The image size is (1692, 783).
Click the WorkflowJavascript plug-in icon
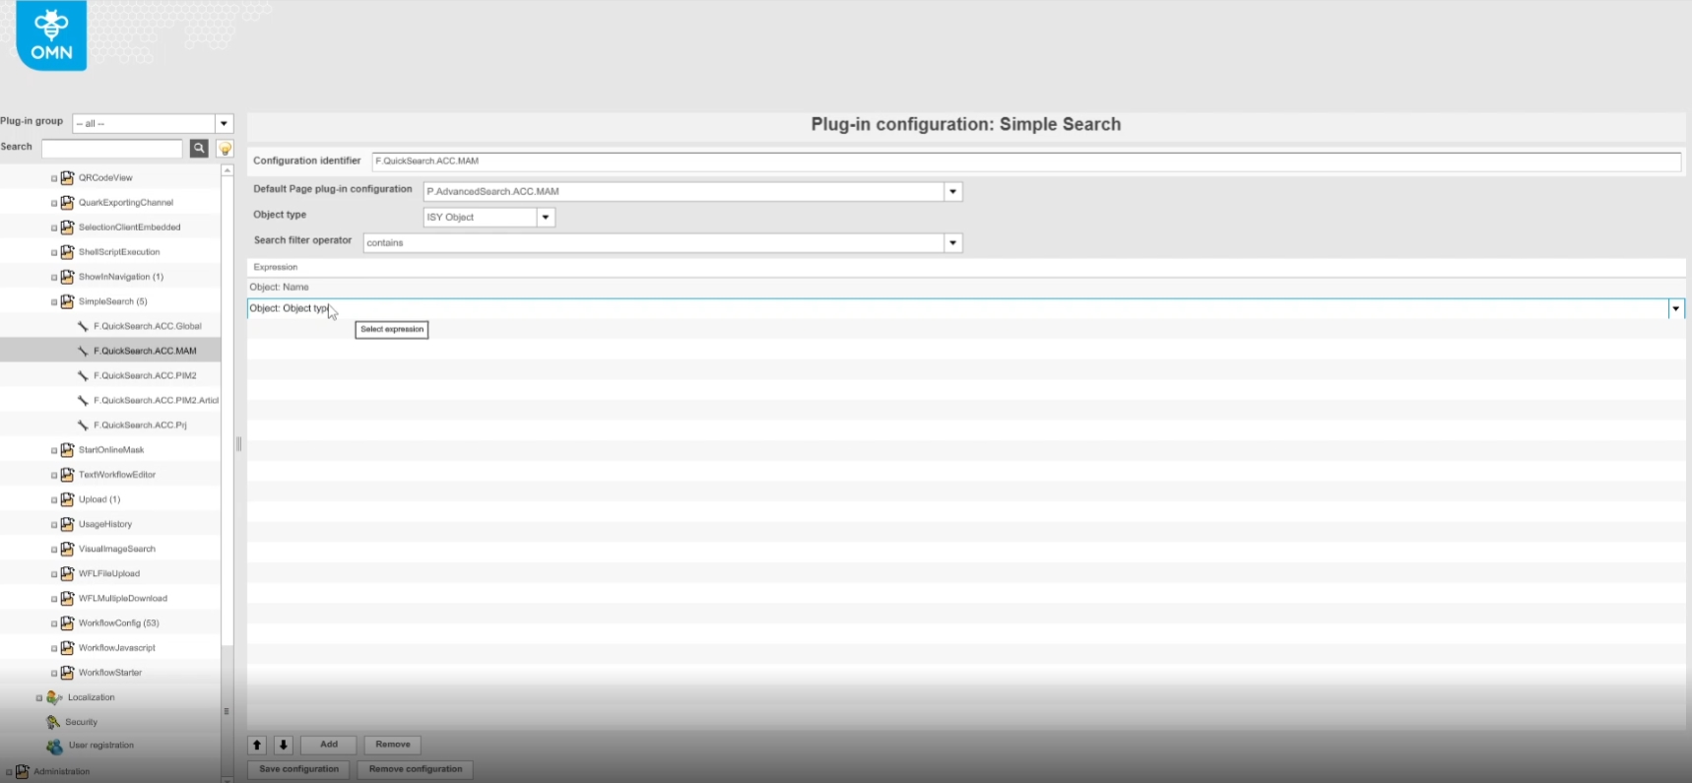click(x=67, y=647)
